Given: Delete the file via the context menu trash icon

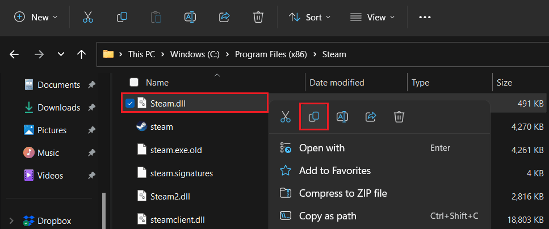Looking at the screenshot, I should (x=399, y=117).
